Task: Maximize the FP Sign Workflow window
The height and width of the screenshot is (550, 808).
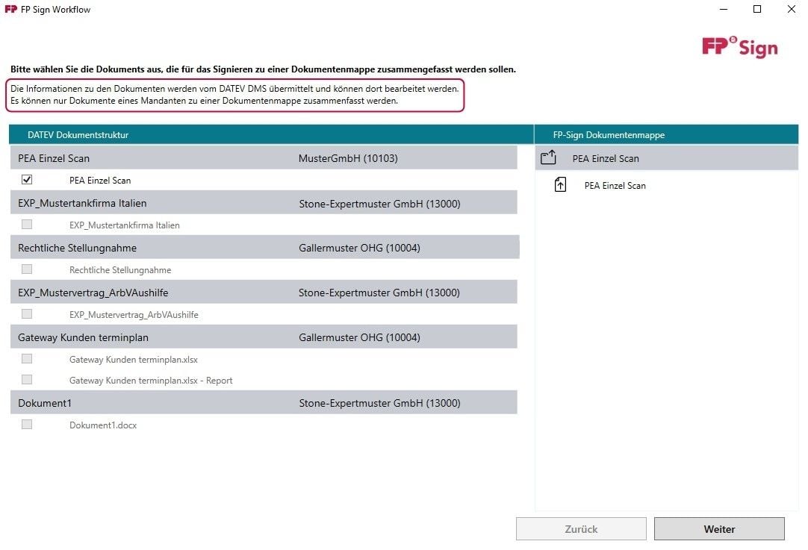Action: point(757,9)
